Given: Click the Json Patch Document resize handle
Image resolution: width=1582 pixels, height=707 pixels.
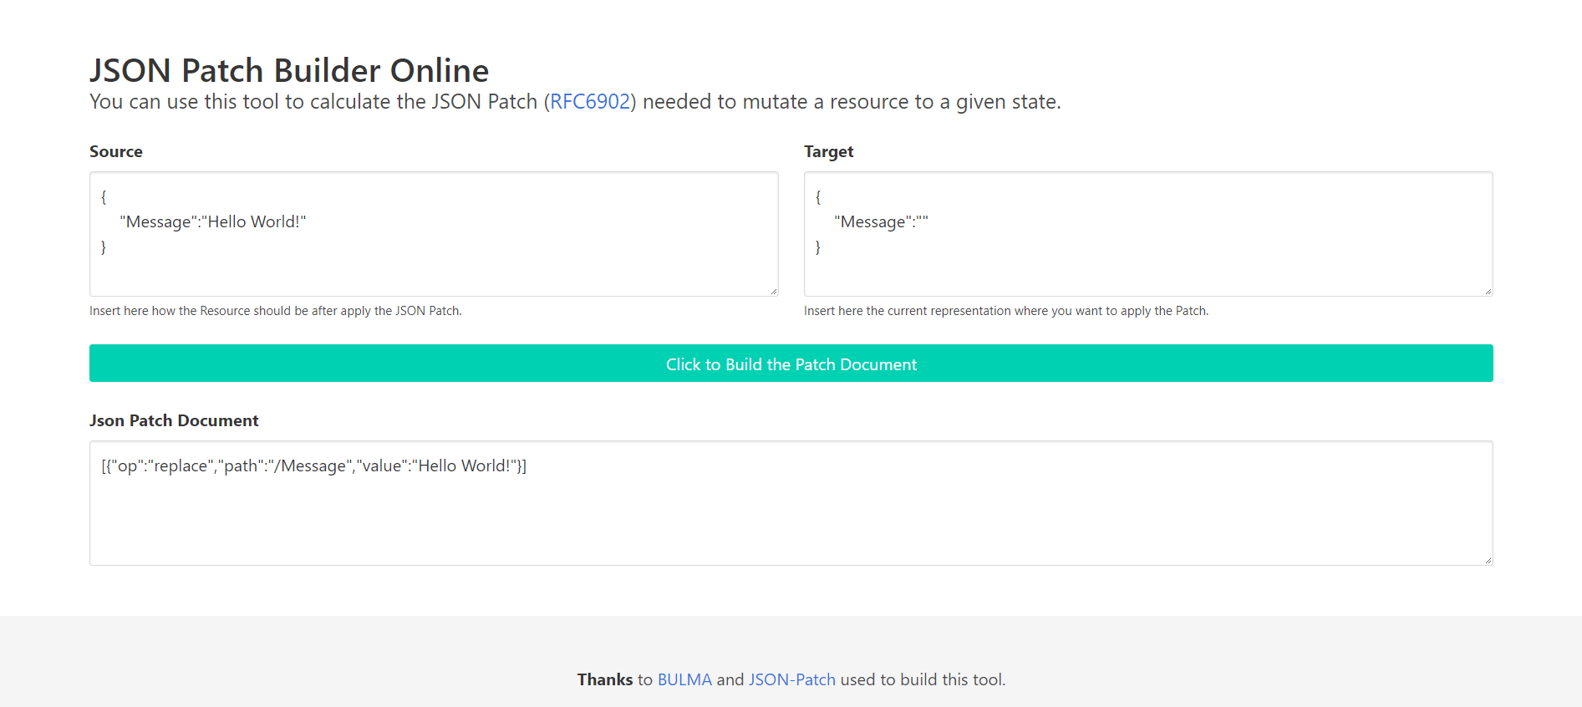Looking at the screenshot, I should pyautogui.click(x=1488, y=561).
